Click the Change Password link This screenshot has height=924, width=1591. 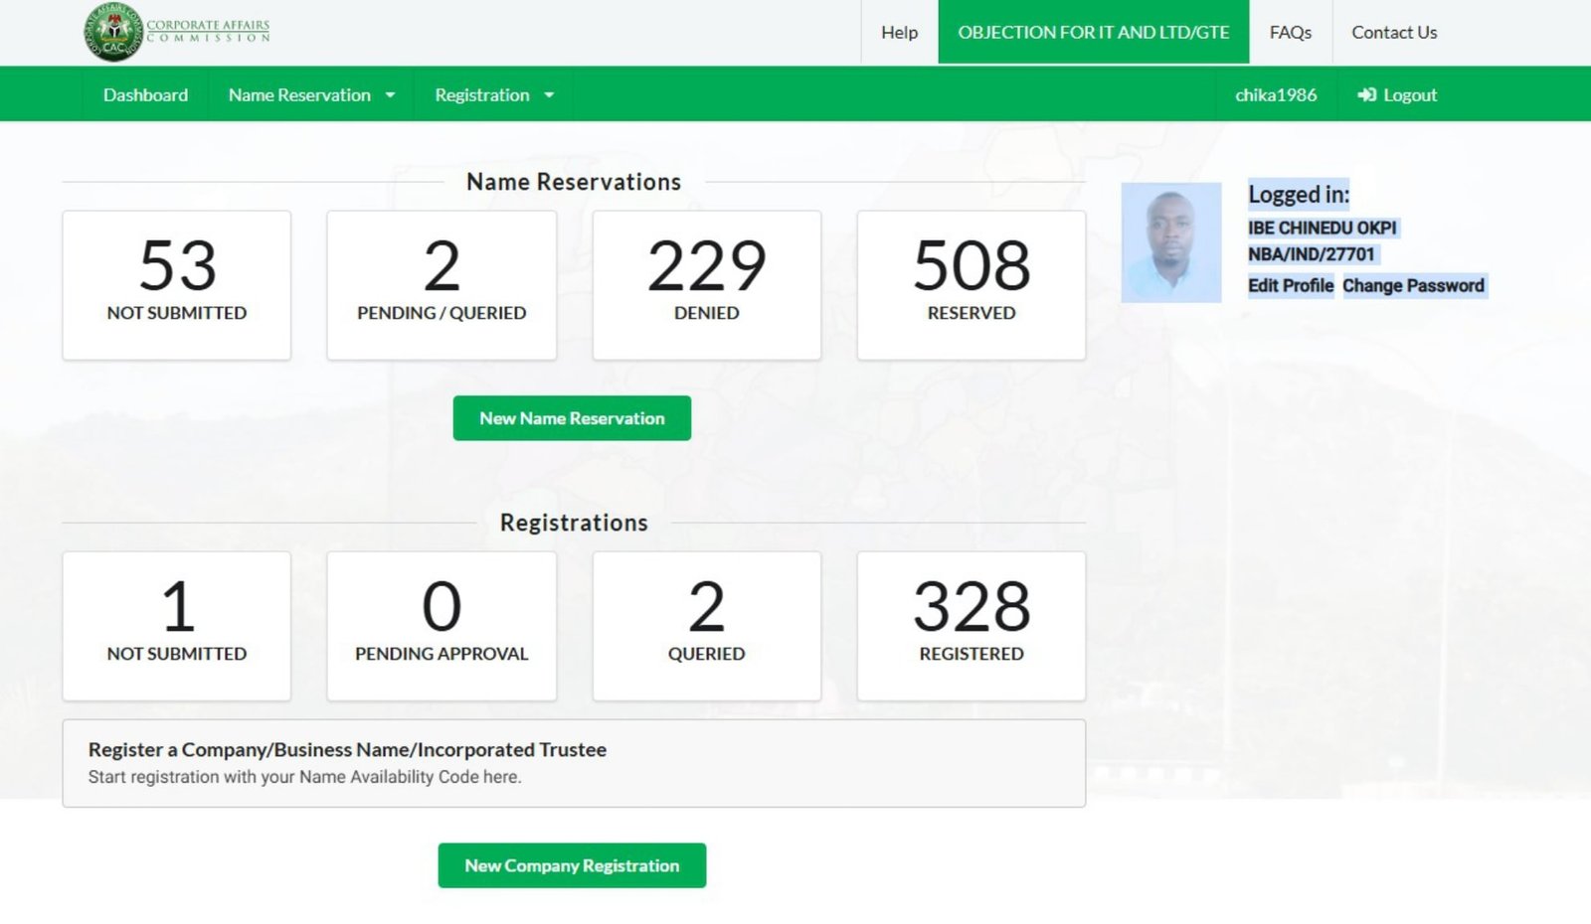point(1412,285)
